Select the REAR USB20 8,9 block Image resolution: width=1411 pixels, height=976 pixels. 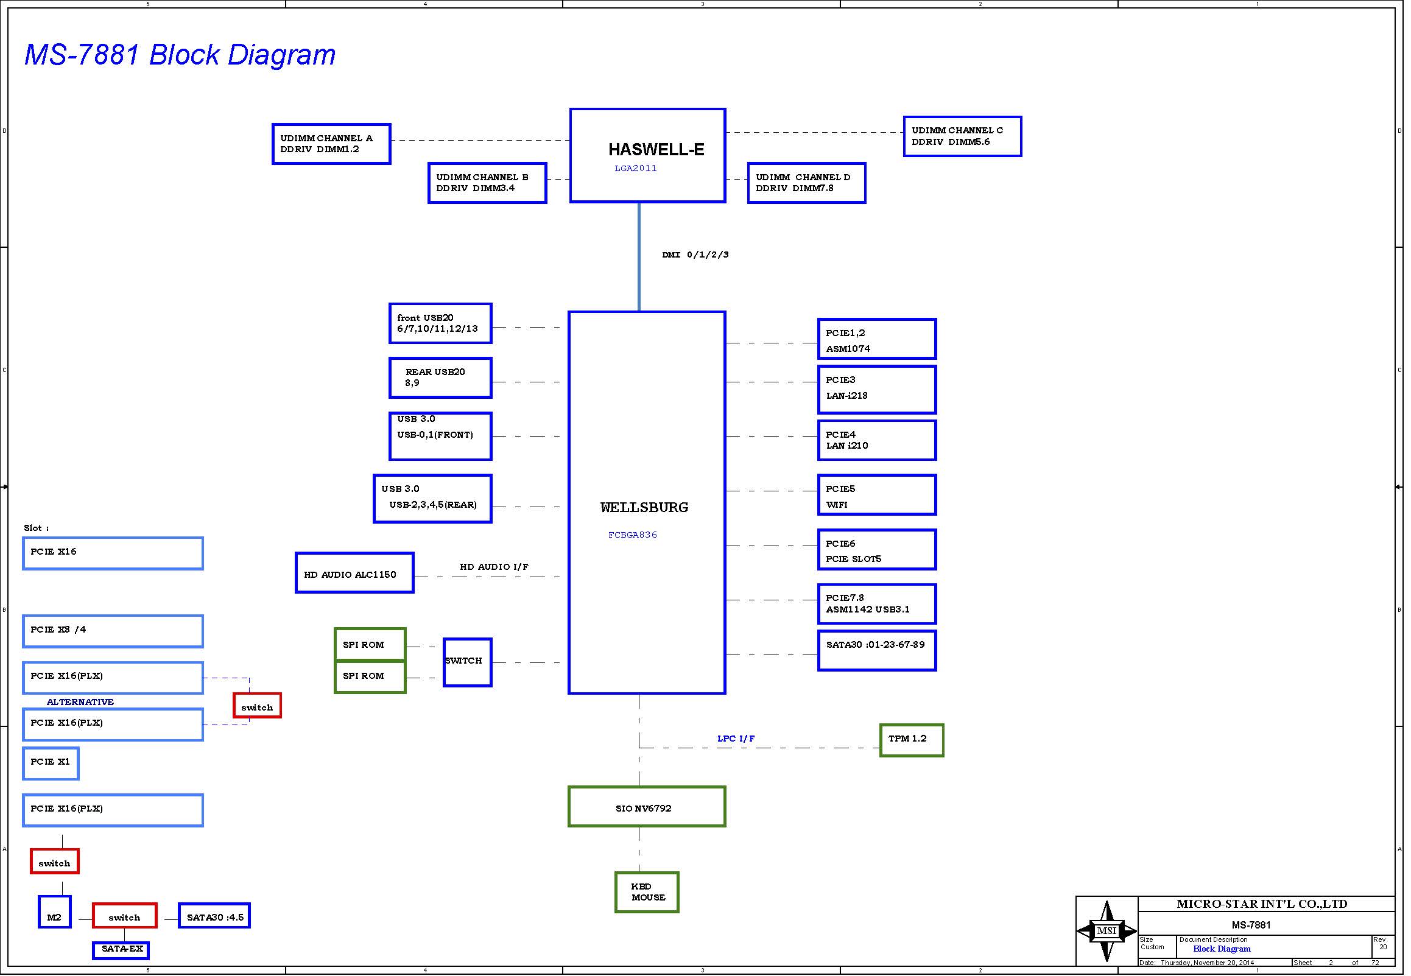(x=440, y=377)
